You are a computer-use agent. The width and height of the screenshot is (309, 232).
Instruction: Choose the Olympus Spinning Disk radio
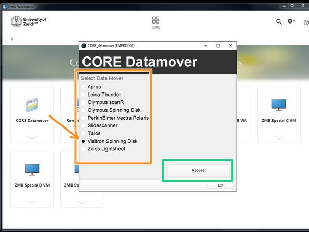pos(84,110)
